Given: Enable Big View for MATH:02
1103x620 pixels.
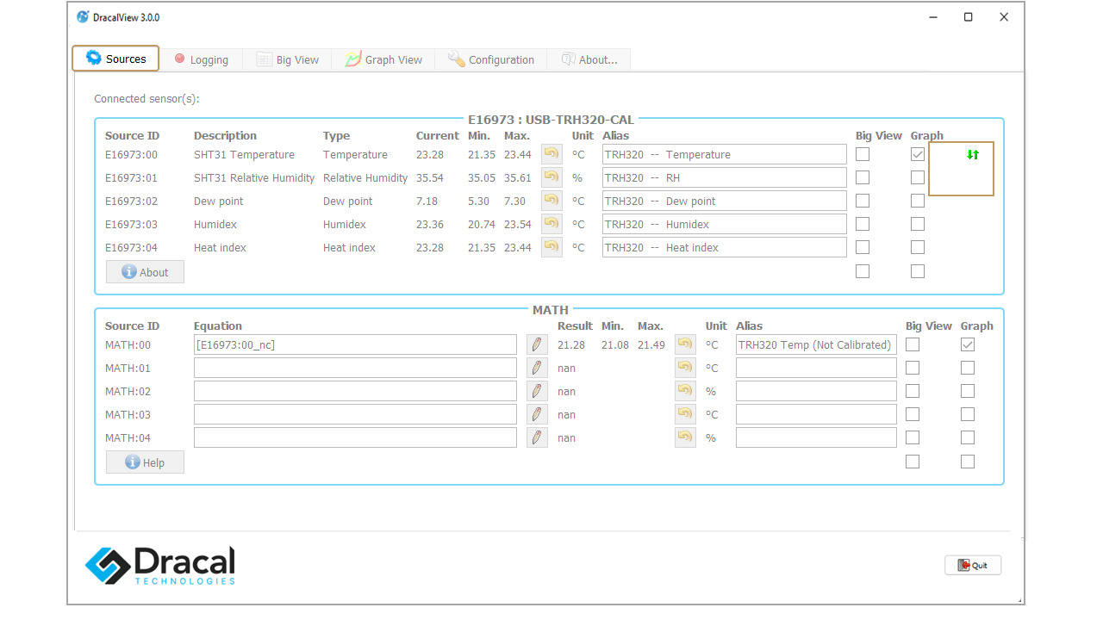Looking at the screenshot, I should [913, 391].
